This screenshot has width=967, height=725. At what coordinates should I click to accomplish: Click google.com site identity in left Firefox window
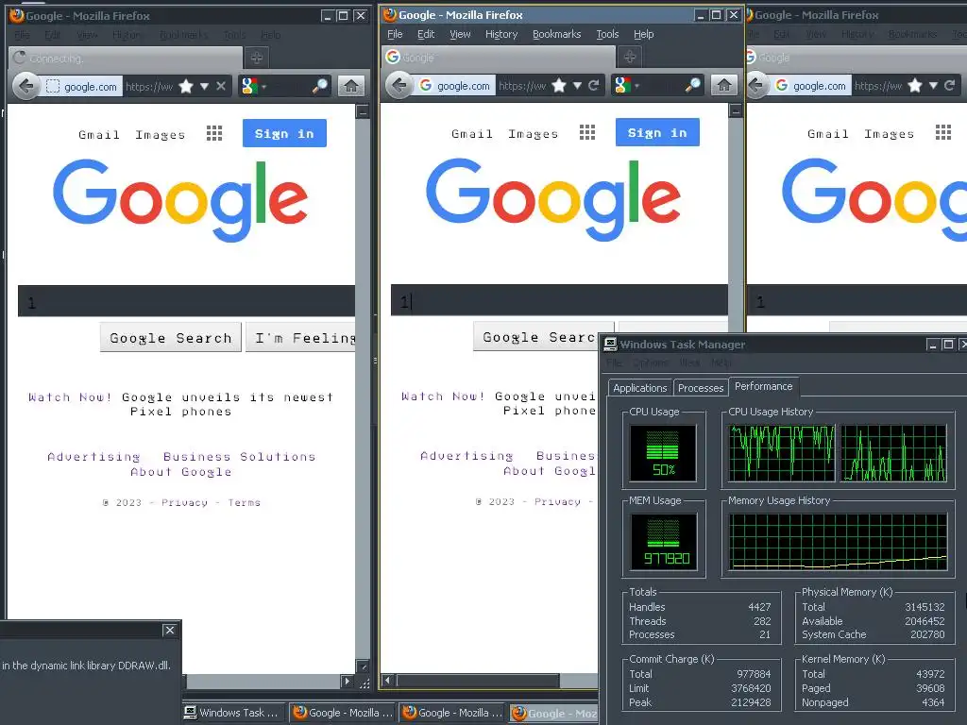click(x=82, y=86)
